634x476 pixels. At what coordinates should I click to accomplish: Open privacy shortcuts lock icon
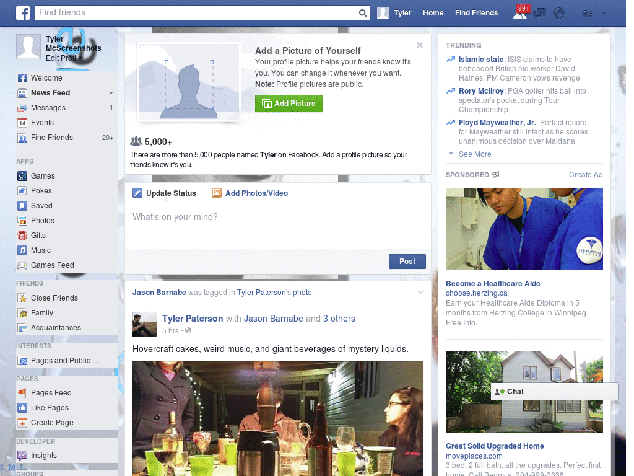pyautogui.click(x=587, y=14)
